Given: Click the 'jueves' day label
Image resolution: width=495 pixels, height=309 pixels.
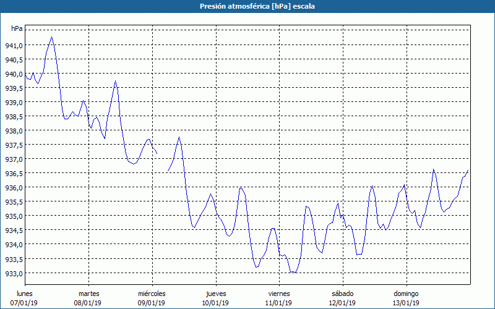Looking at the screenshot, I should (216, 294).
